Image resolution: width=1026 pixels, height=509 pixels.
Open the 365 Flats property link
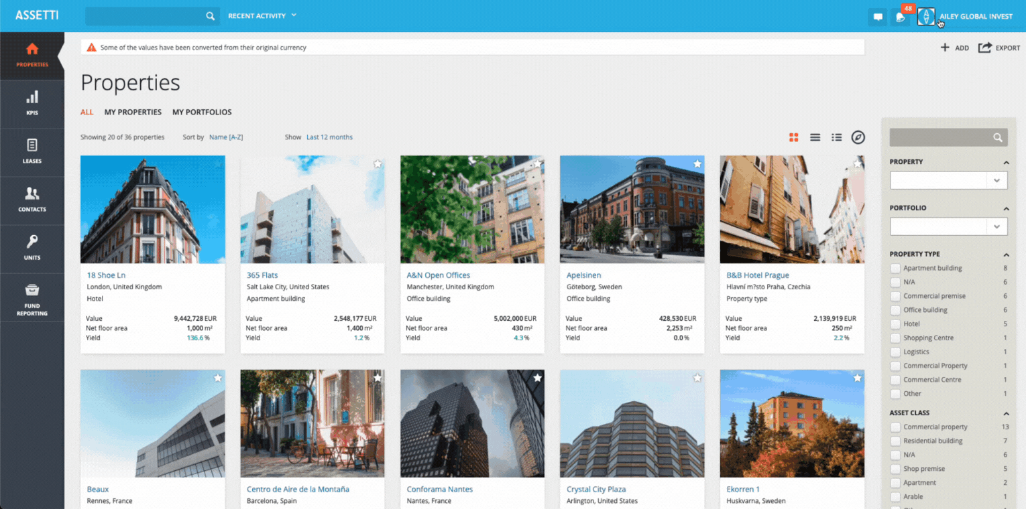pyautogui.click(x=262, y=275)
